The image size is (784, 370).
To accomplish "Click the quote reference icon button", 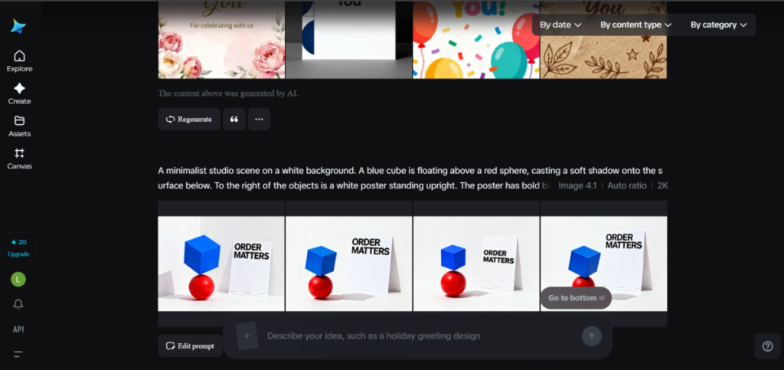I will tap(233, 120).
